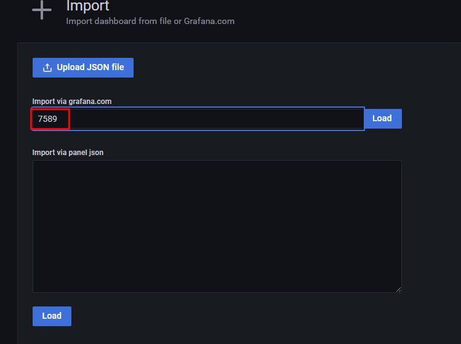Viewport: 461px width, 344px height.
Task: Click the red-outlined 7589 dashboard ID
Action: tap(47, 119)
